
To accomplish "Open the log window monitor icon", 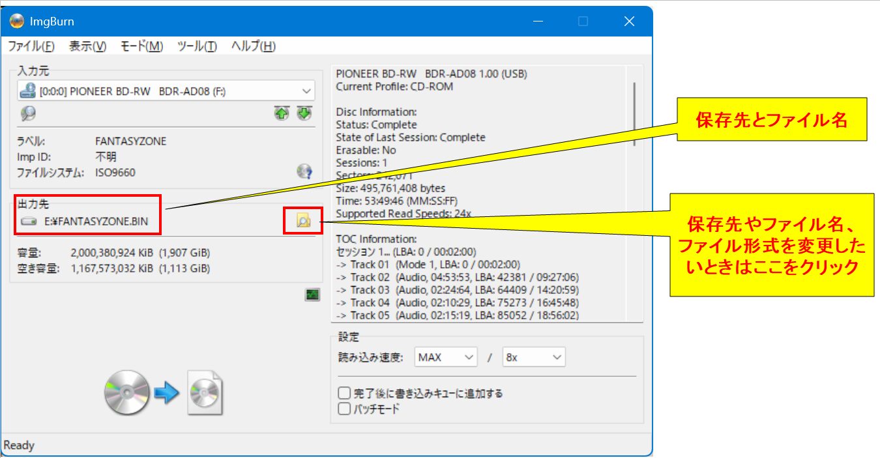I will pyautogui.click(x=312, y=295).
